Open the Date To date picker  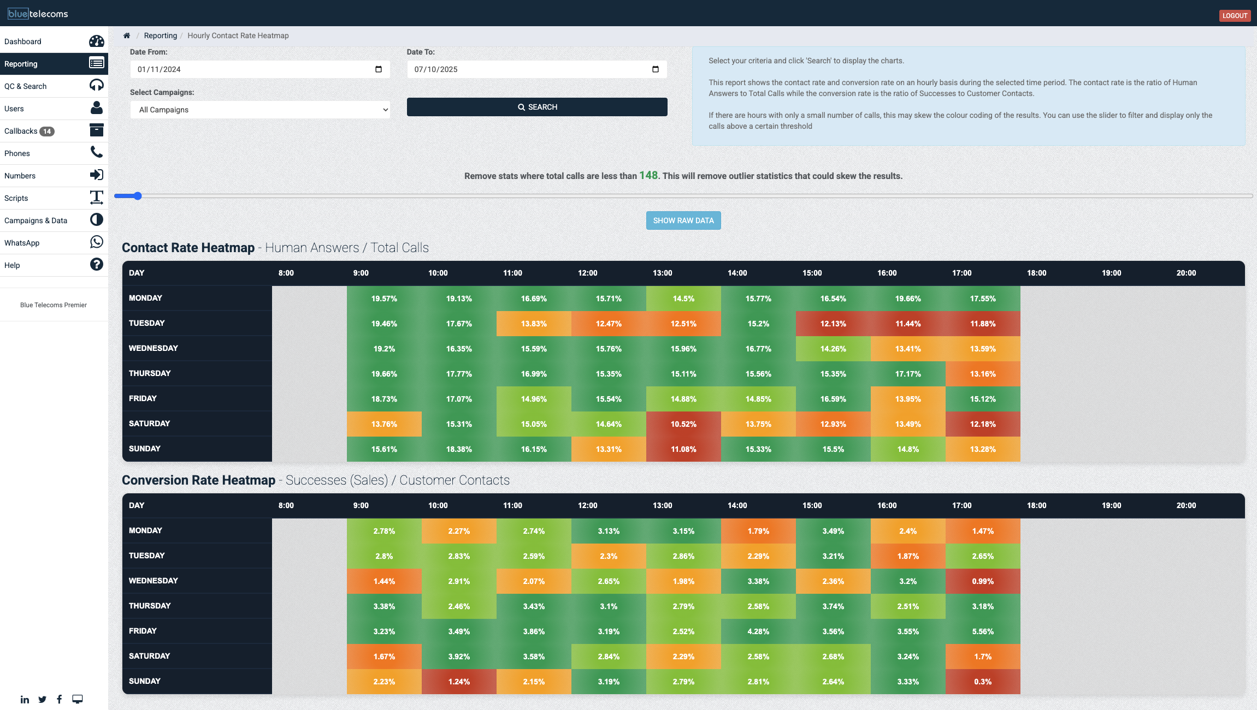coord(656,69)
